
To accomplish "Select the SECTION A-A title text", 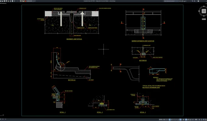I will (72, 80).
